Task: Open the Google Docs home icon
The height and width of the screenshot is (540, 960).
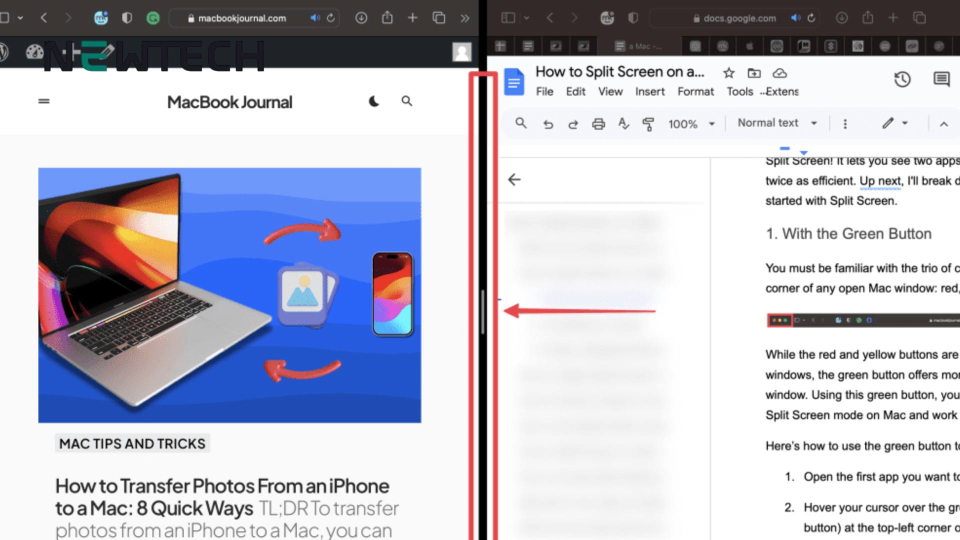Action: (514, 82)
